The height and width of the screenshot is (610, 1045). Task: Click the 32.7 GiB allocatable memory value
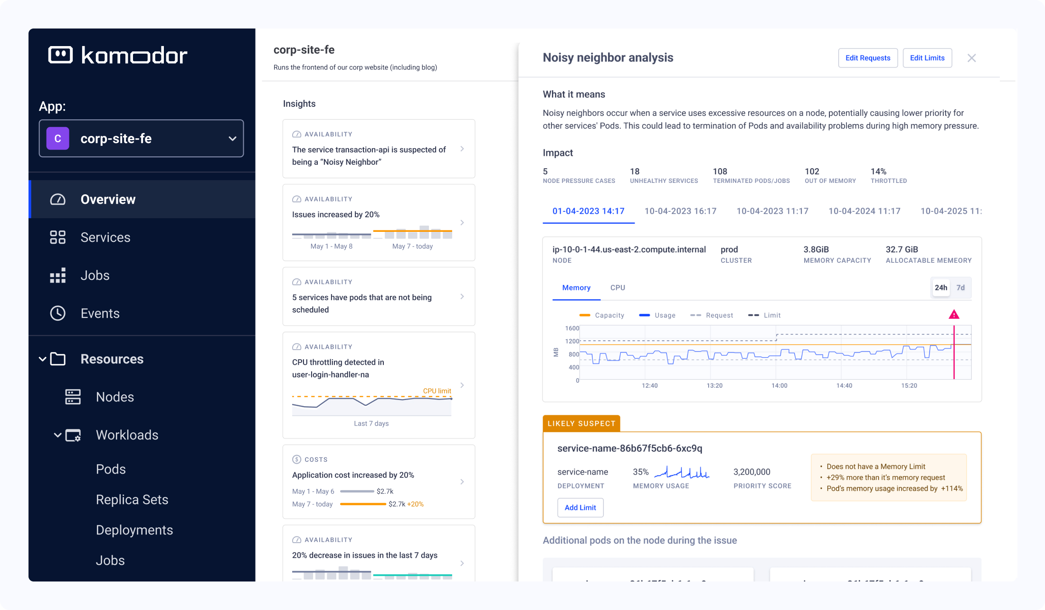[x=902, y=249]
